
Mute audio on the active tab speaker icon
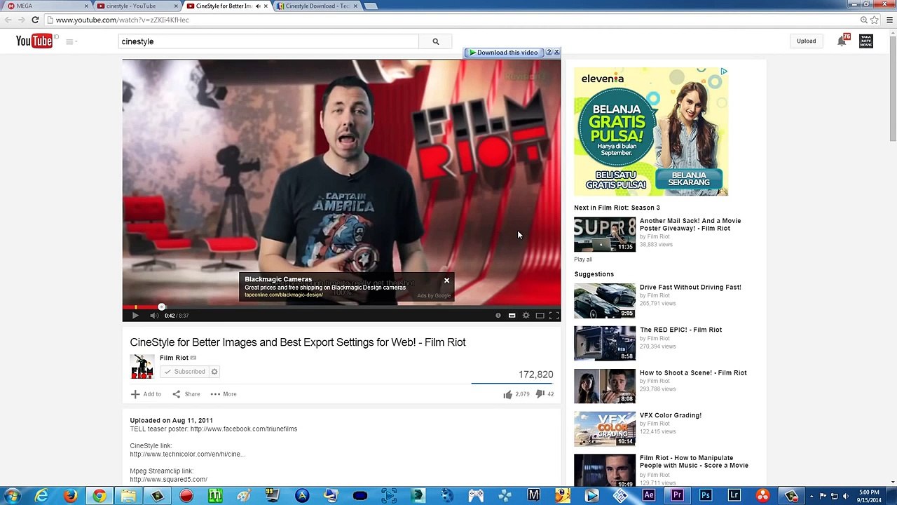(x=258, y=6)
